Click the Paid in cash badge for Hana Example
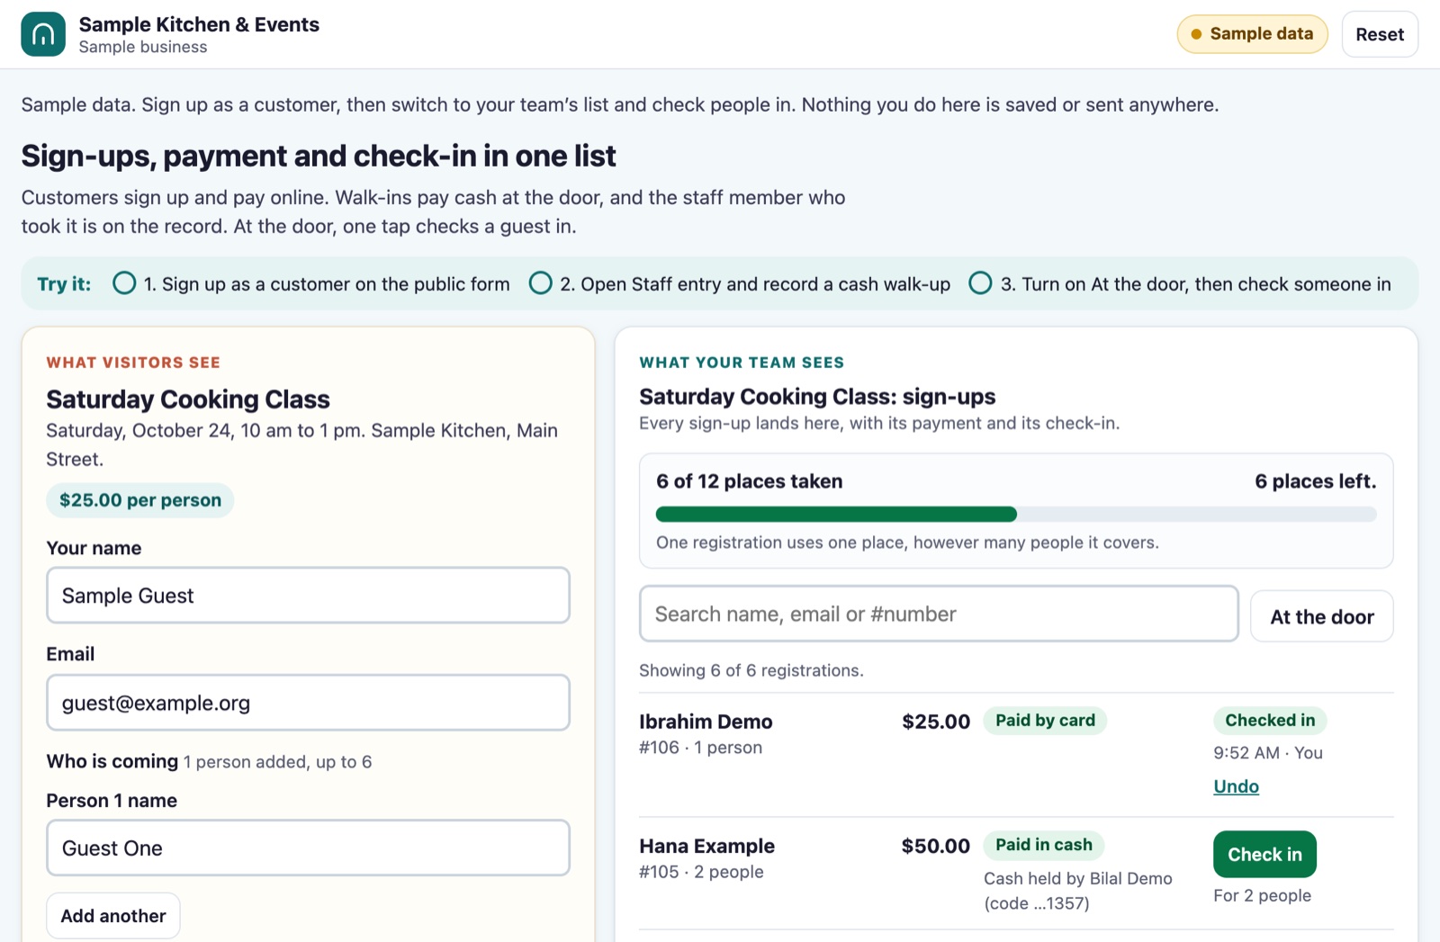 1044,845
